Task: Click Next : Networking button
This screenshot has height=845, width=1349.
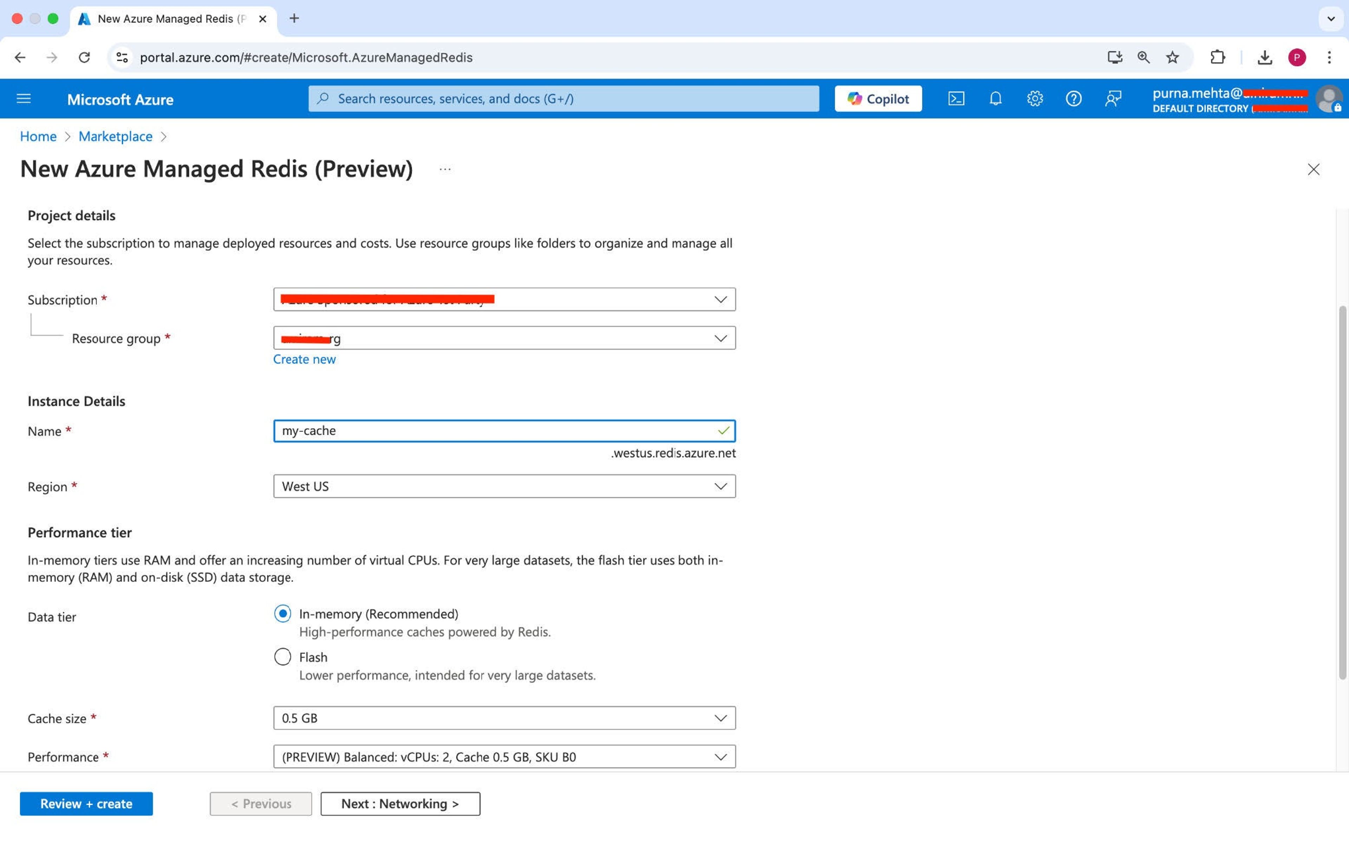Action: coord(400,804)
